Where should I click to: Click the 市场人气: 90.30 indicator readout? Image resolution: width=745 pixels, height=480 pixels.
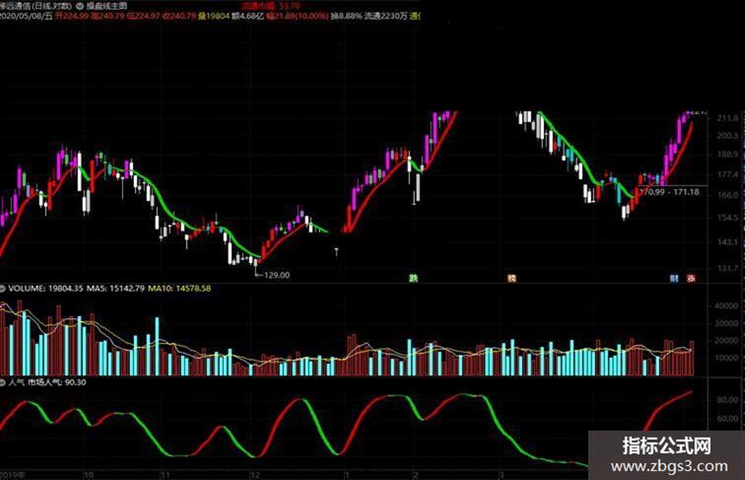[x=57, y=382]
